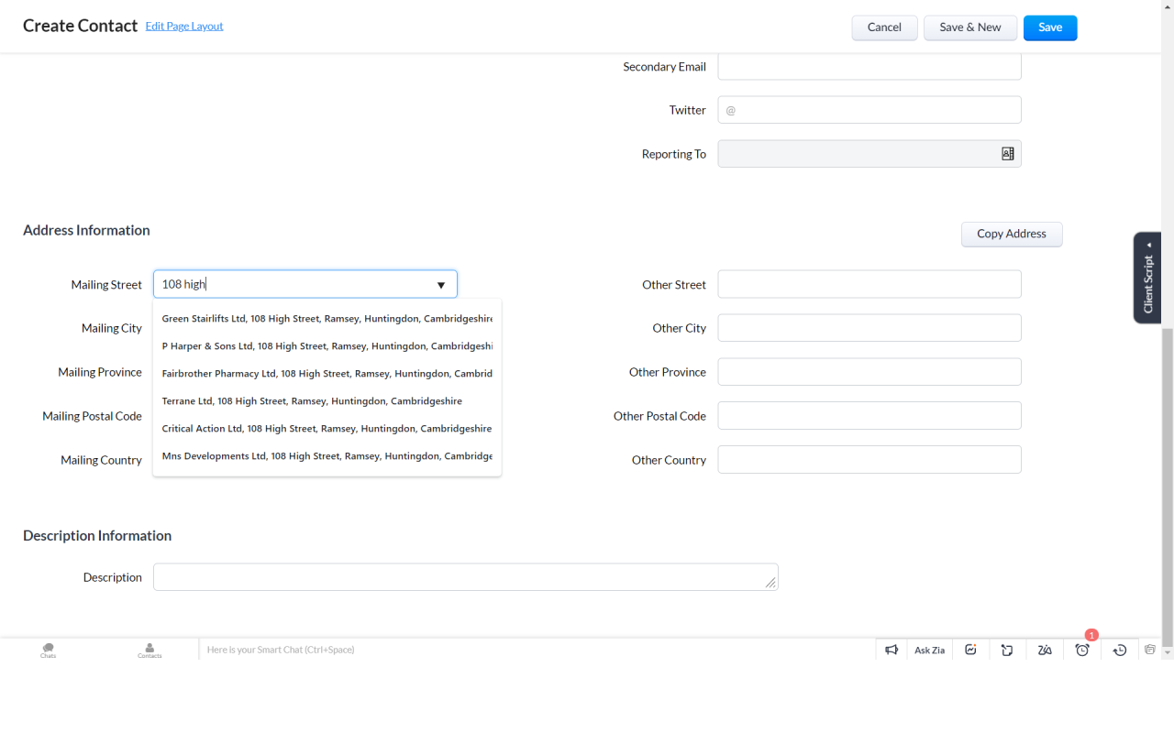Viewport: 1174px width, 733px height.
Task: Collapse the Client Script side panel chevron
Action: (x=1148, y=245)
